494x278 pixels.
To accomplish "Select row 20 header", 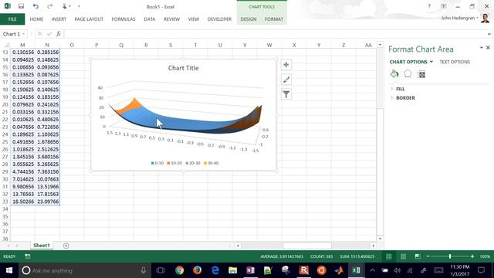I will pyautogui.click(x=5, y=104).
